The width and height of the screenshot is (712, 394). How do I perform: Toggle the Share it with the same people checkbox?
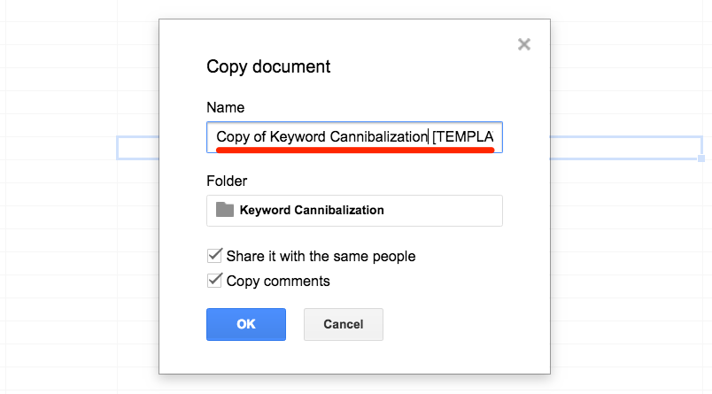pos(214,256)
